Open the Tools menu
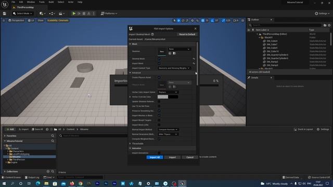This screenshot has height=187, width=333. pos(42,2)
